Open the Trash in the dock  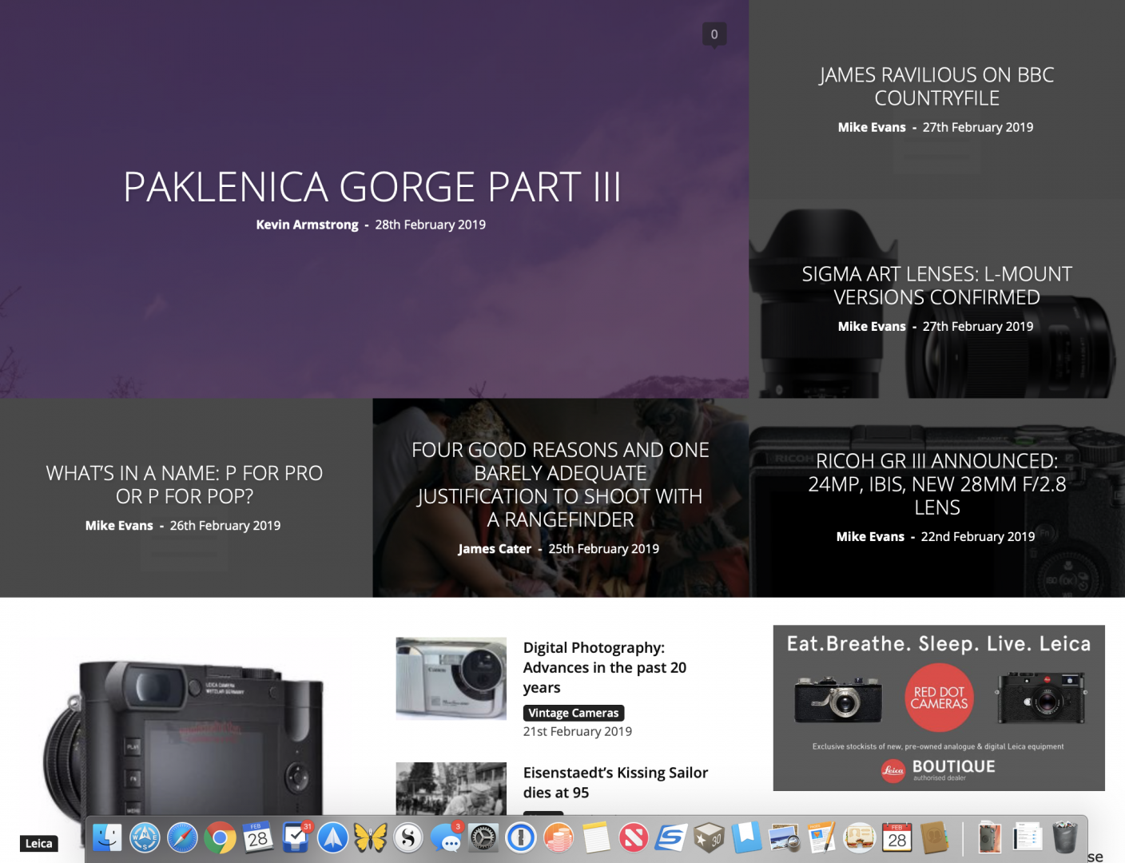tap(1064, 837)
